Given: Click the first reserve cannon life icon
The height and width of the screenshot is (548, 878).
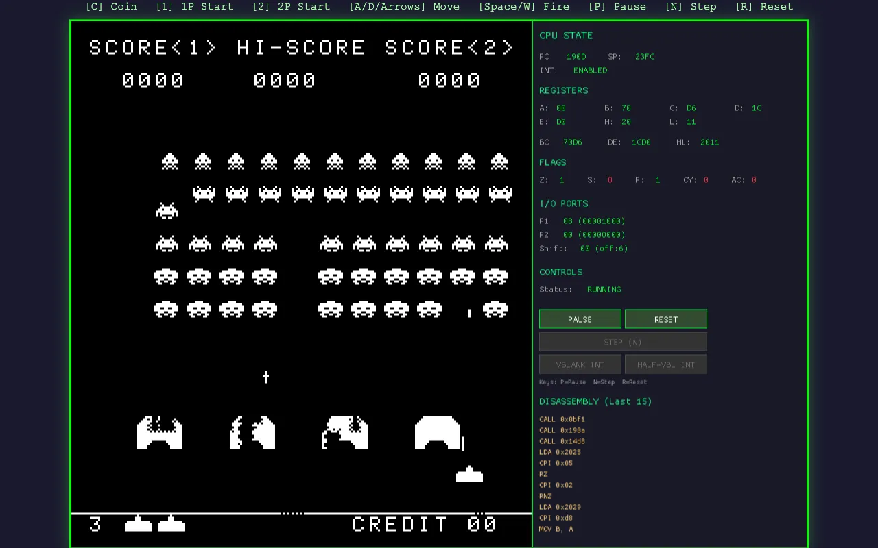Looking at the screenshot, I should [x=138, y=524].
